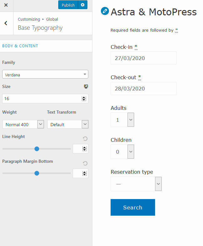Click the Check-in date field
This screenshot has width=203, height=246.
pos(143,58)
